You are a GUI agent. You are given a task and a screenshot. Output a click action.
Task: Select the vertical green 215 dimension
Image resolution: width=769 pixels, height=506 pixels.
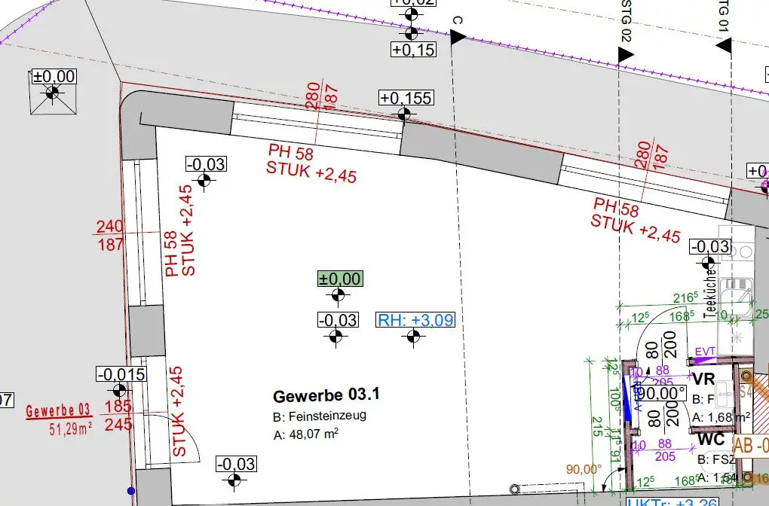point(597,426)
